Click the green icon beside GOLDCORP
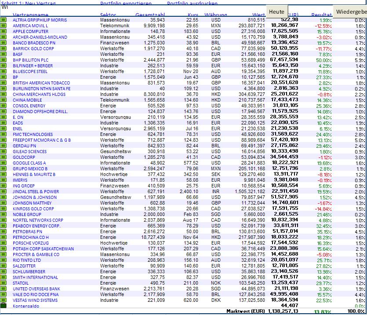Screen dimensions: 367x315 point(3,157)
